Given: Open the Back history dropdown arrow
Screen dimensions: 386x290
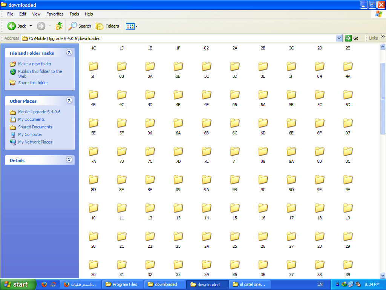Looking at the screenshot, I should click(x=31, y=26).
